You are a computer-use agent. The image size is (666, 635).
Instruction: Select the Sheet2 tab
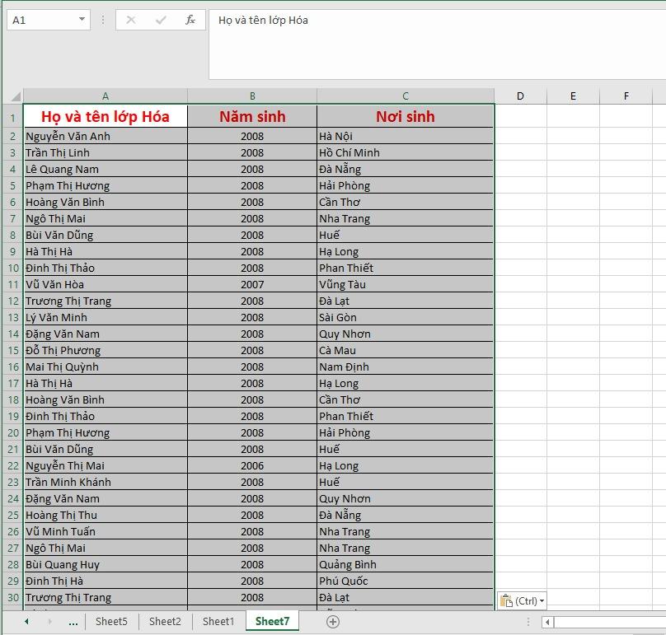pos(165,622)
